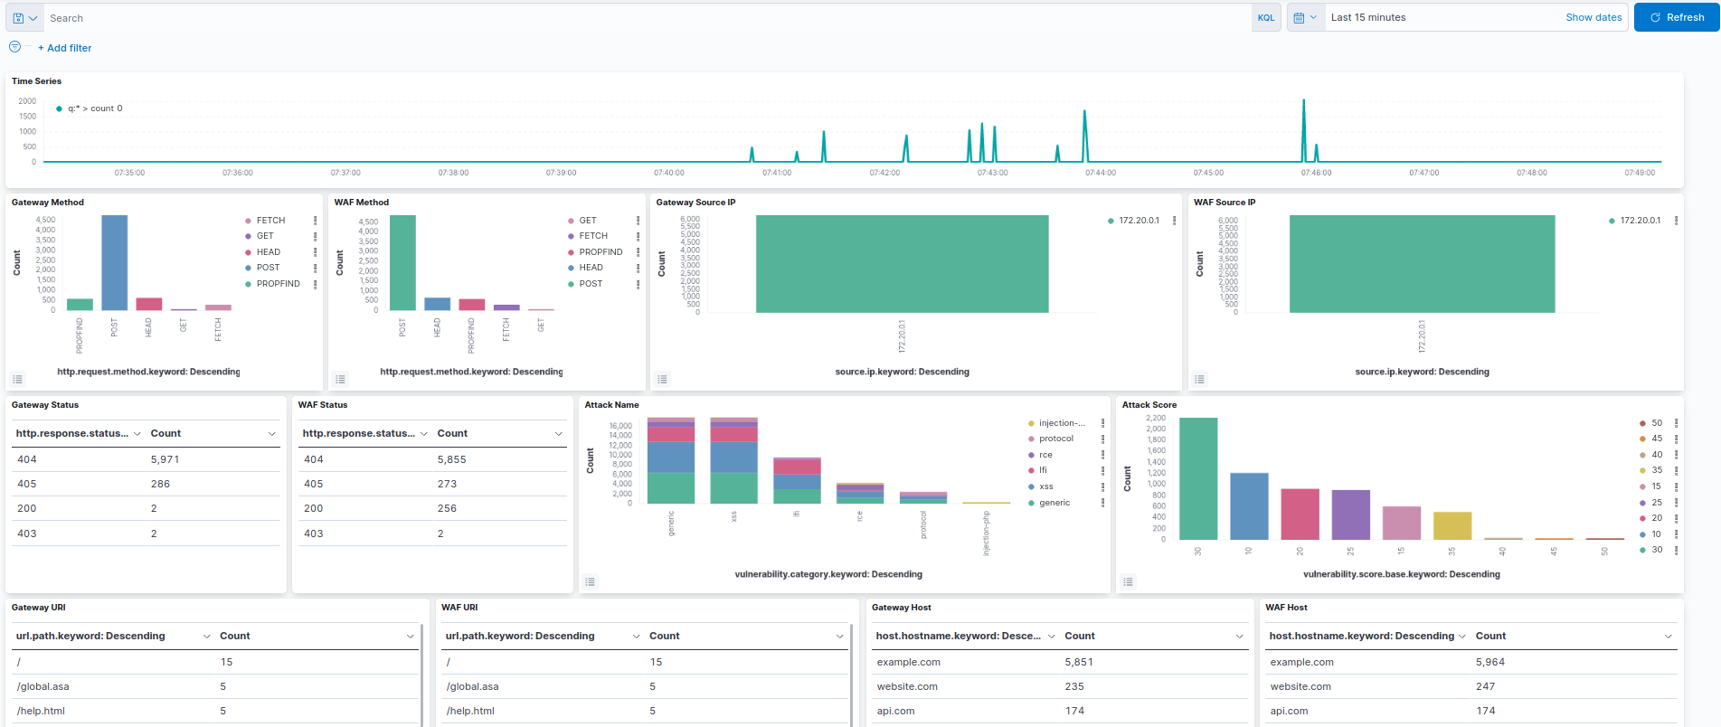This screenshot has height=727, width=1721.
Task: Open options dots for 172.20.0.1 in Gateway Source IP legend
Action: pyautogui.click(x=1174, y=221)
